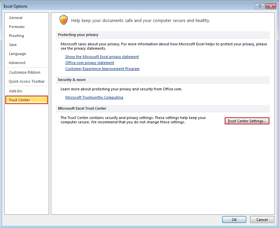The width and height of the screenshot is (279, 228).
Task: Open the Language settings category
Action: [17, 54]
